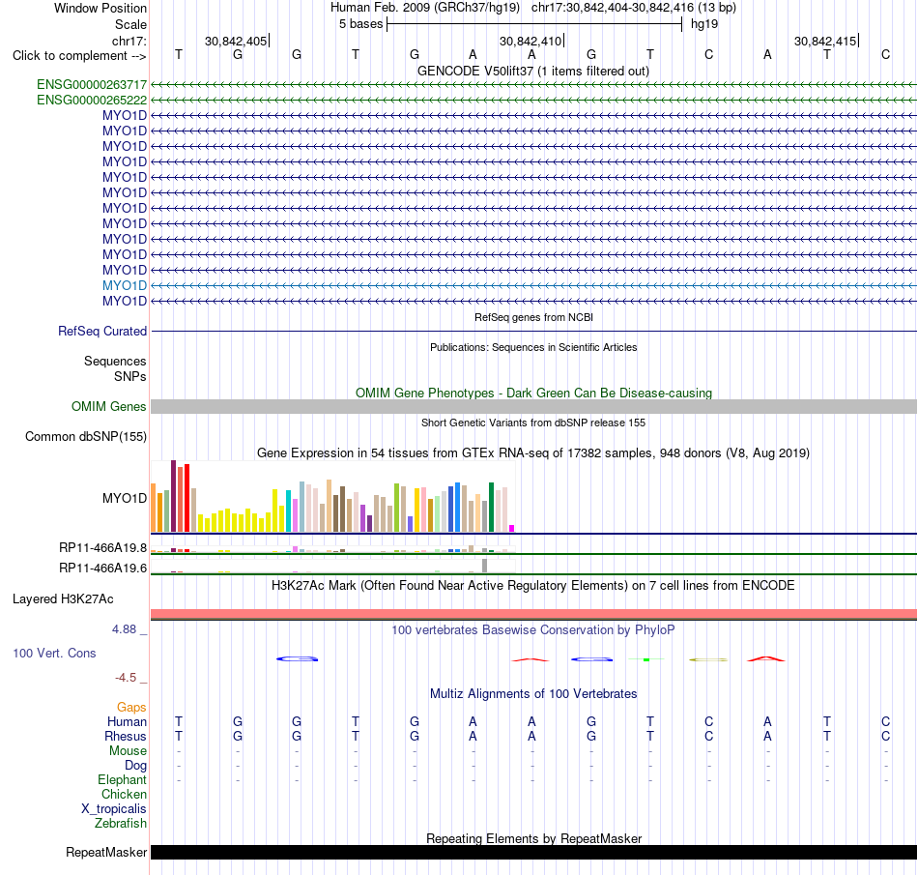The width and height of the screenshot is (918, 875).
Task: Click the 'Common dbSNP(155)' track label
Action: (x=85, y=436)
